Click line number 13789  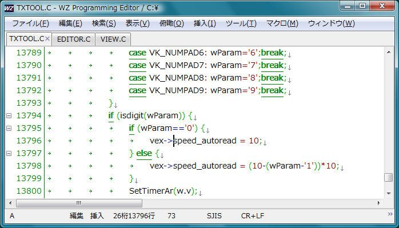click(x=29, y=53)
